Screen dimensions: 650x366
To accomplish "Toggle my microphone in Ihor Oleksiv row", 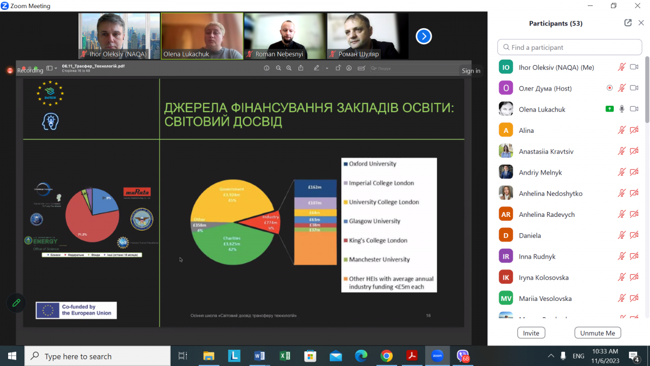I will (x=622, y=67).
